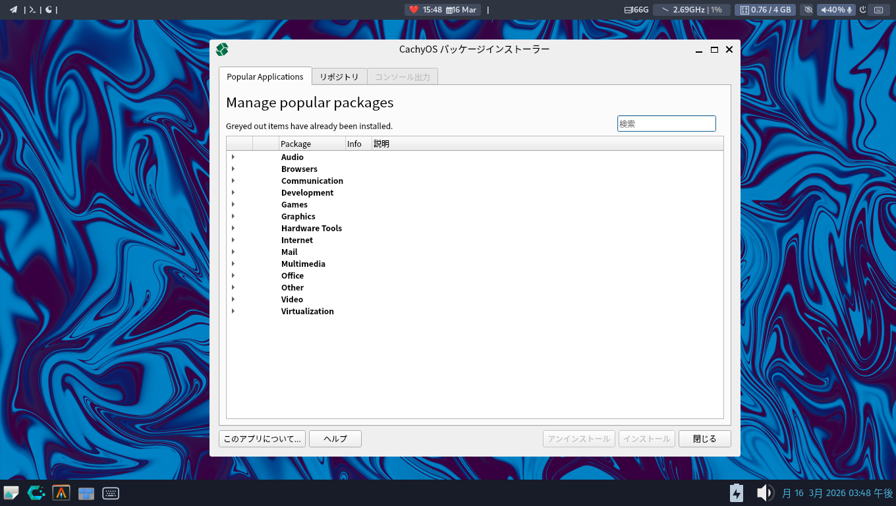Open the CachyOS teal logo in taskbar
Viewport: 896px width, 506px height.
pos(36,493)
